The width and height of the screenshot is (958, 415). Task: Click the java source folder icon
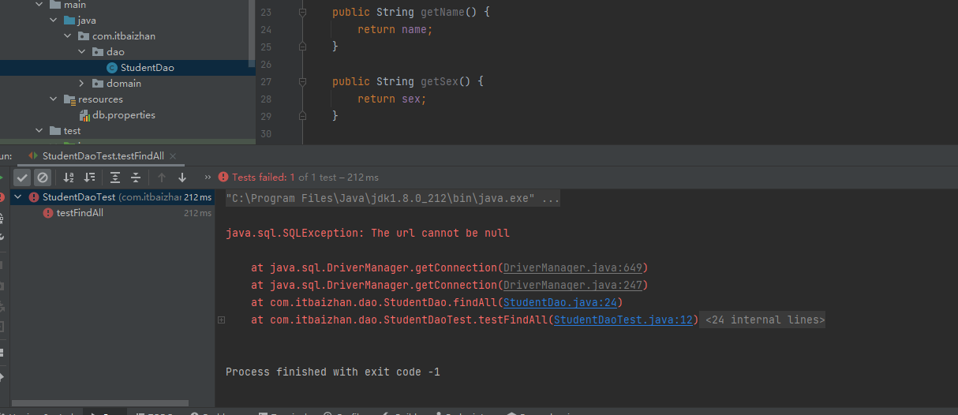coord(69,21)
